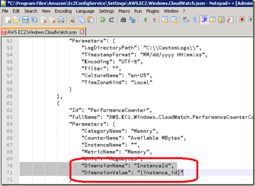Image resolution: width=255 pixels, height=186 pixels.
Task: Open the Run menu
Action: pos(138,11)
